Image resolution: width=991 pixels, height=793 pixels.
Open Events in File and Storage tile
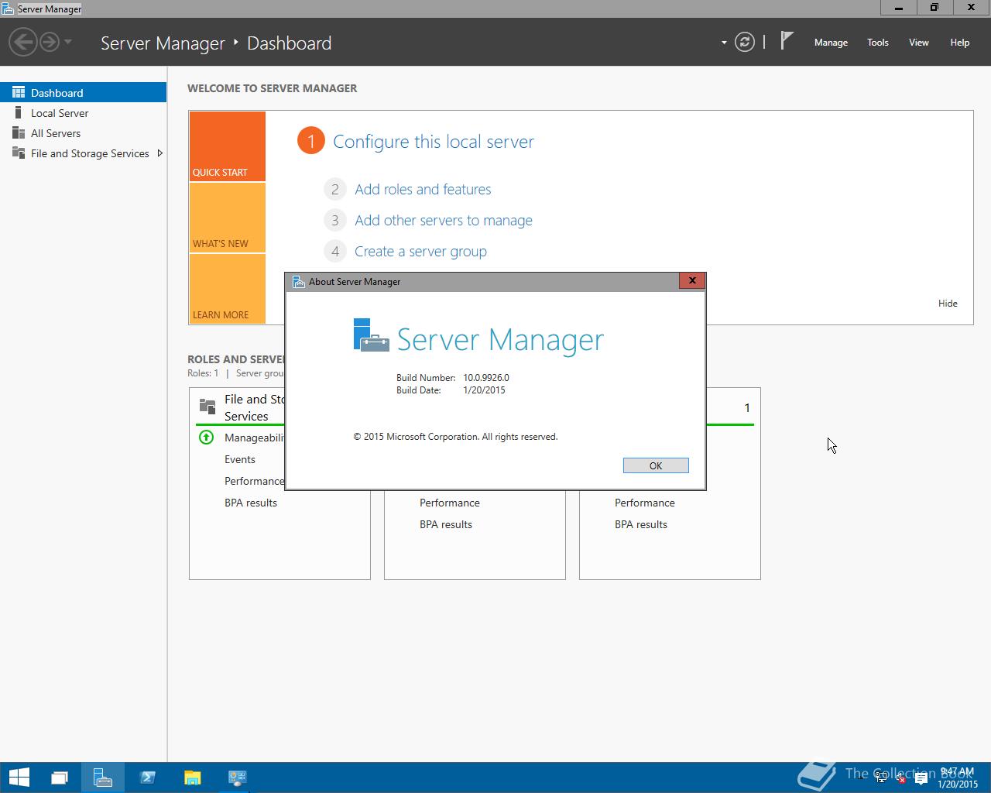[240, 459]
